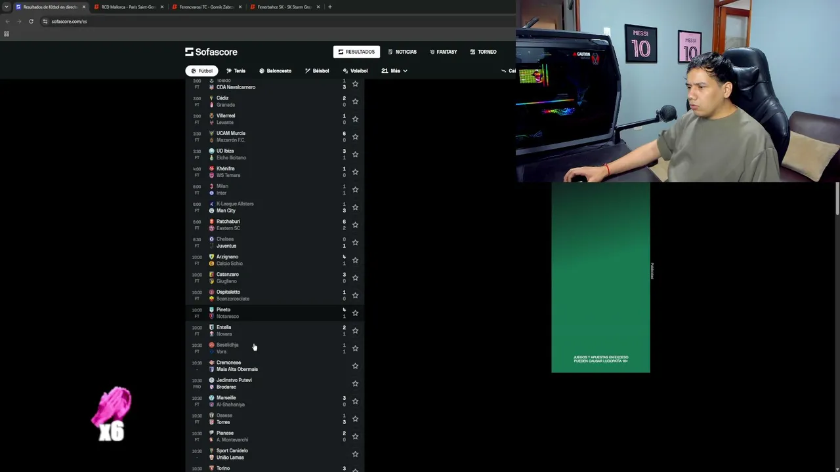Viewport: 840px width, 472px height.
Task: Star the Marseille vs Al-Shahaniya match
Action: point(355,402)
